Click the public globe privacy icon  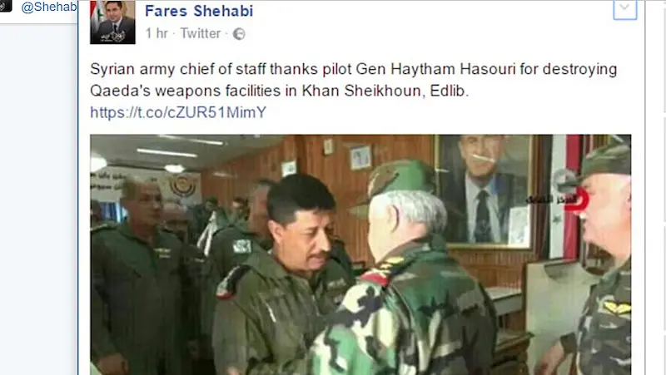click(239, 34)
